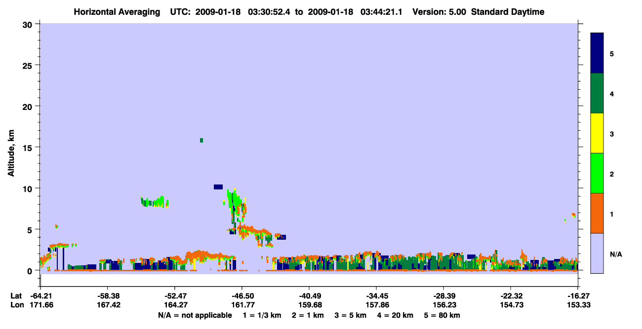
Task: Click the altitude tick label 30
Action: [x=29, y=24]
